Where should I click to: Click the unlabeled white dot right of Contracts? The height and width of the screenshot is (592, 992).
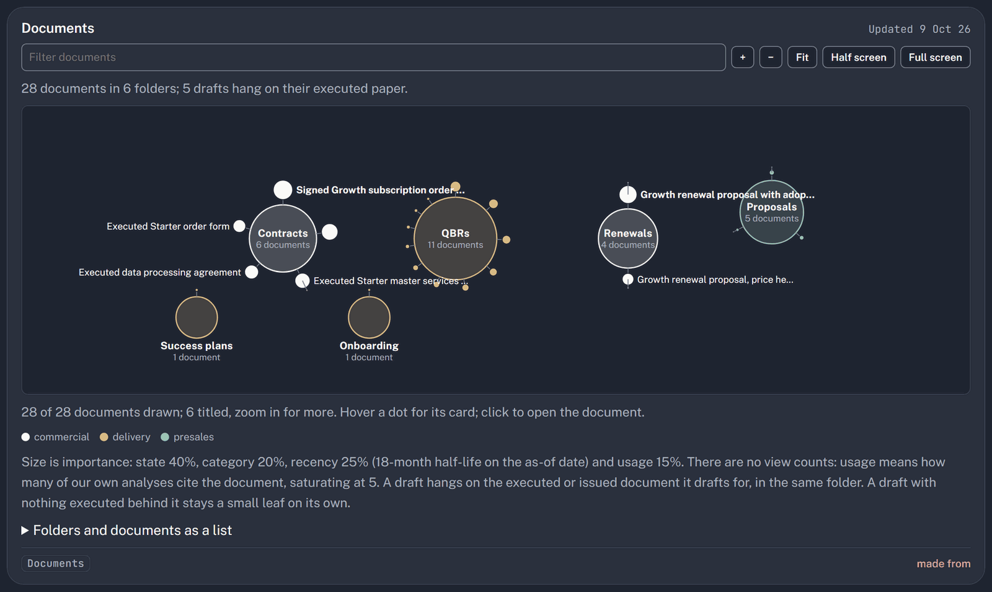pyautogui.click(x=330, y=232)
